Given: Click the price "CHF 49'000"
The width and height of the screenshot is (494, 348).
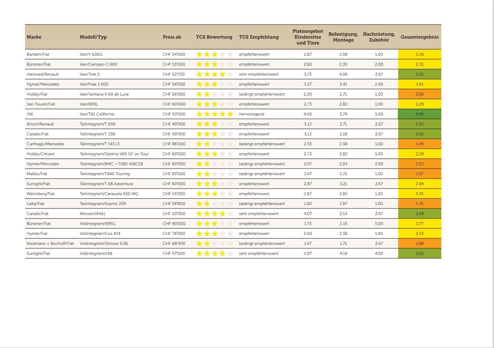Looking at the screenshot, I should (x=174, y=124).
